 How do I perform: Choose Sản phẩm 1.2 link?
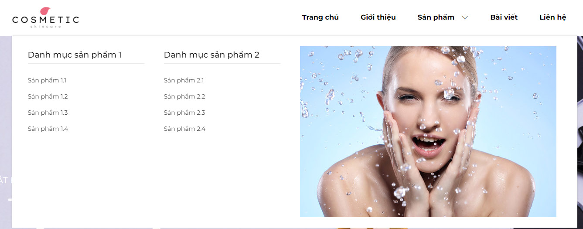(x=48, y=96)
